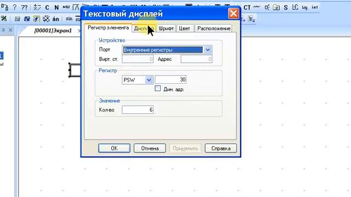Click the register address field showing 30

coord(171,80)
